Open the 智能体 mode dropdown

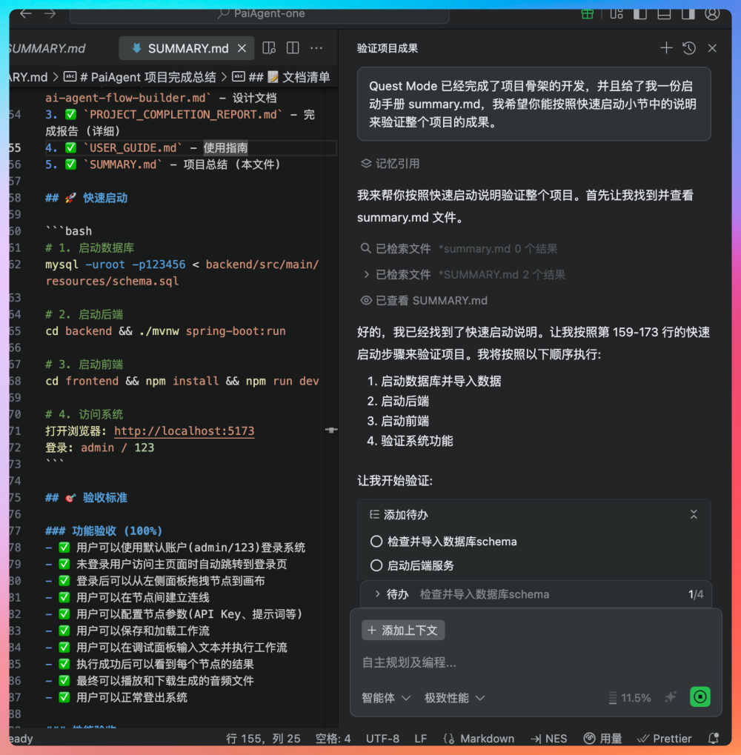pos(386,696)
